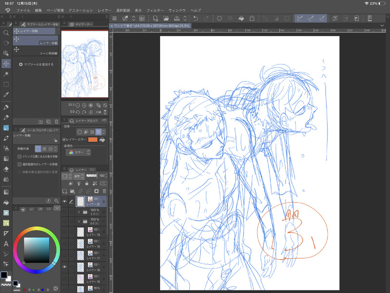Click the Delete layer trash icon

tap(105, 191)
